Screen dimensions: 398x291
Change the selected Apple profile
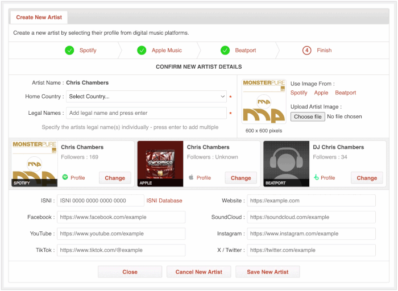click(x=241, y=178)
